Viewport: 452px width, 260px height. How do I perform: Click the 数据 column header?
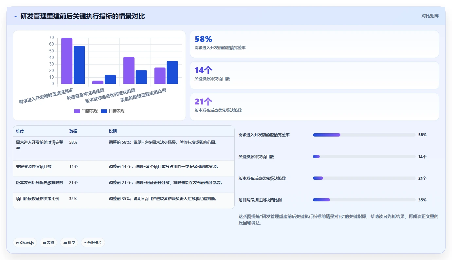[73, 131]
